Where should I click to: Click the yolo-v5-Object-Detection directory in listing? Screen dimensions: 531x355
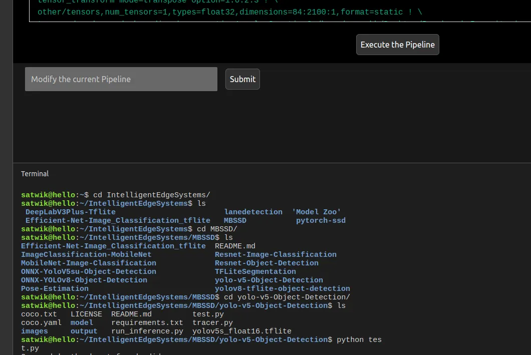(x=269, y=280)
